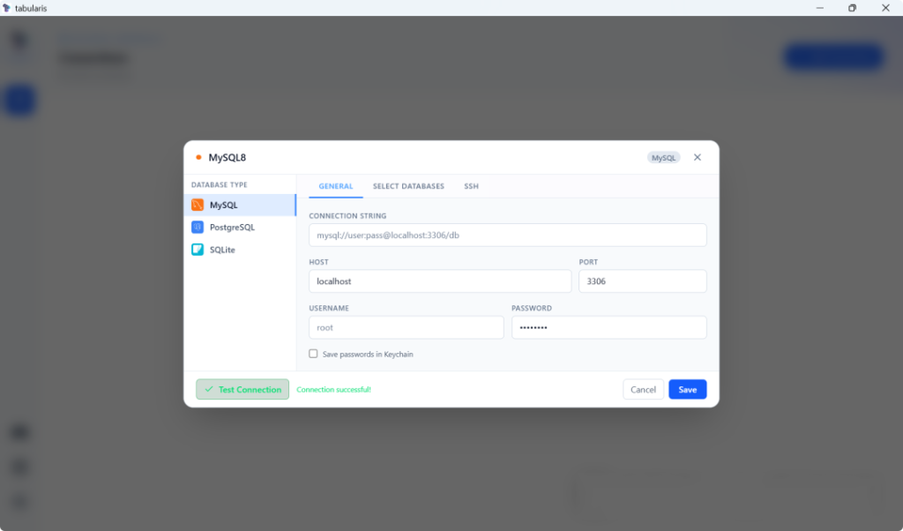Enable Save passwords in Keychain

pos(313,354)
